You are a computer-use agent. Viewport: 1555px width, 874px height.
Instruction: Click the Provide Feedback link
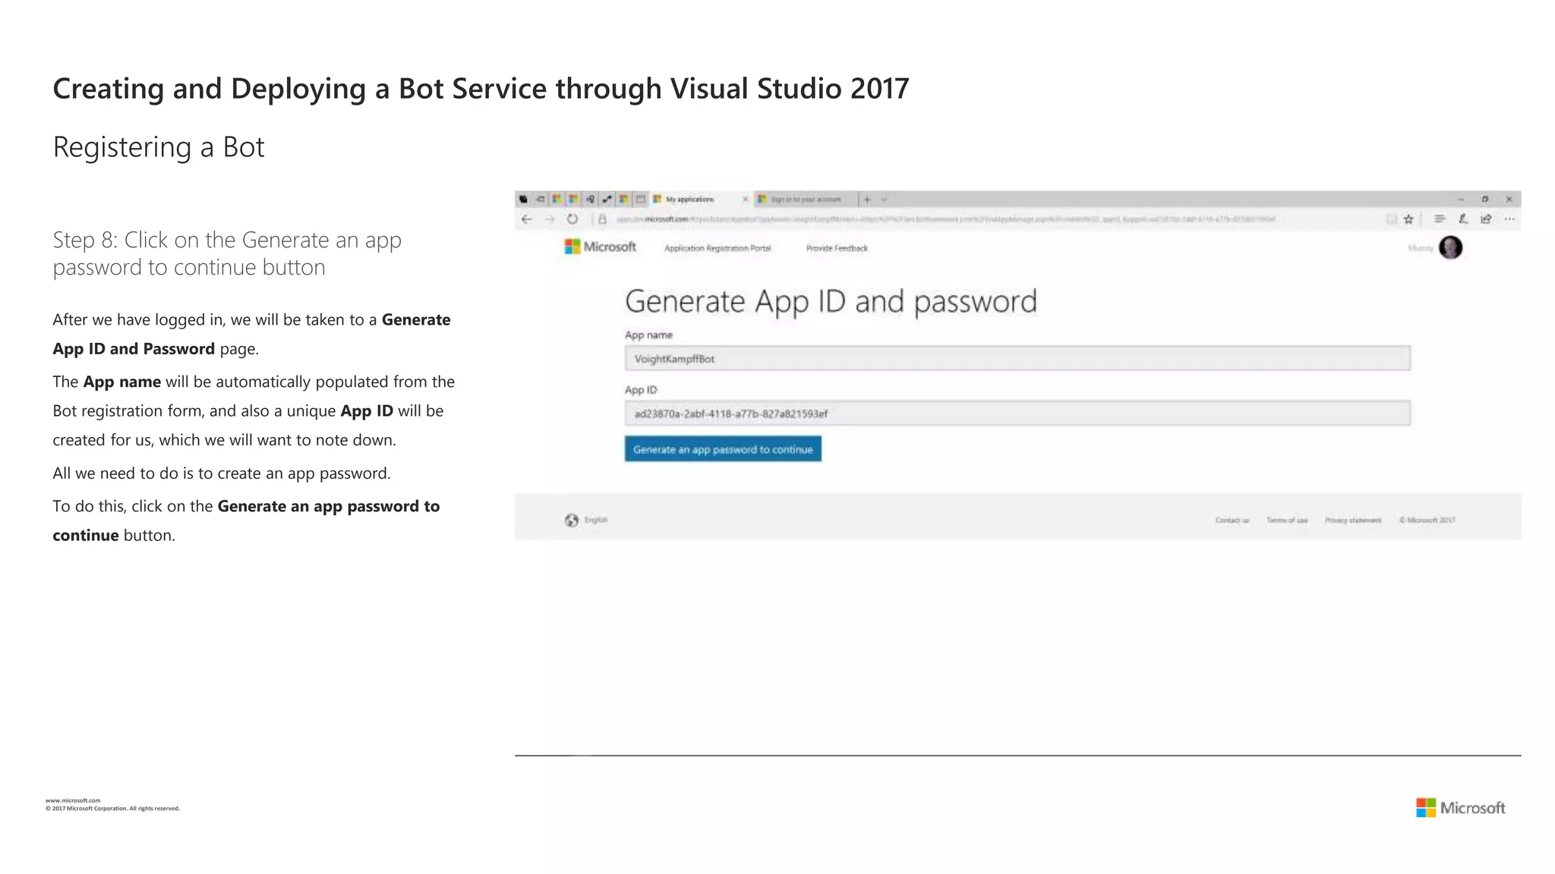click(837, 248)
